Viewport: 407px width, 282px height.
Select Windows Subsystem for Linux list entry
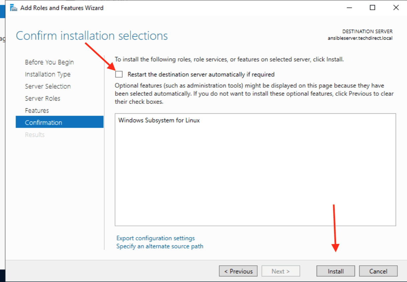(x=159, y=120)
